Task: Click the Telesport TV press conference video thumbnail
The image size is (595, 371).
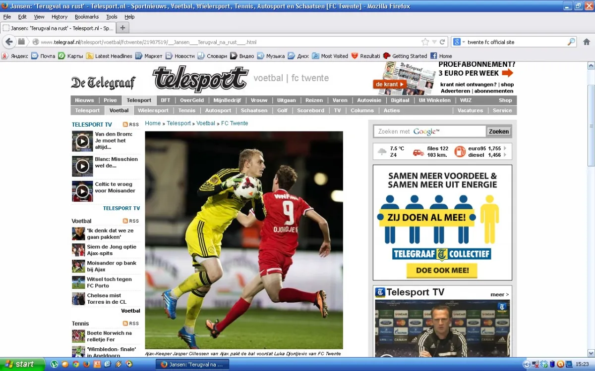Action: coord(442,328)
